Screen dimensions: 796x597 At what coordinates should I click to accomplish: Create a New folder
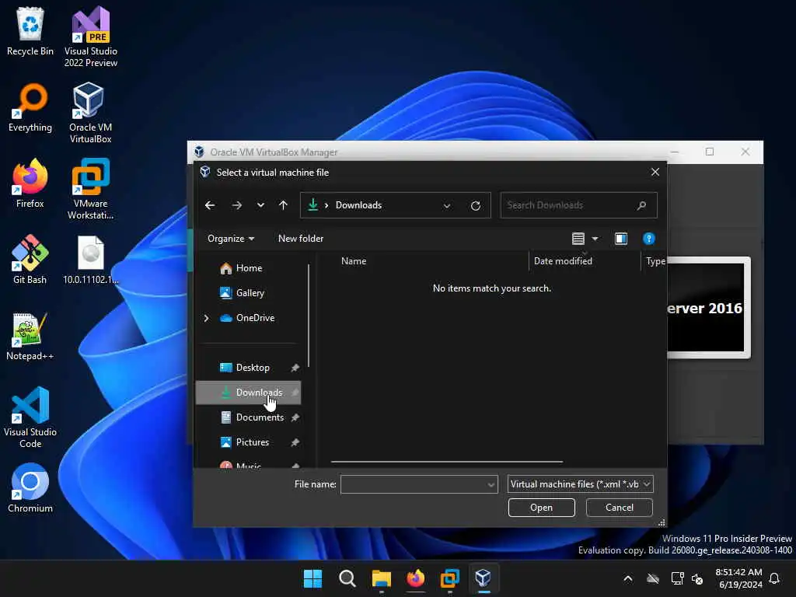tap(301, 239)
